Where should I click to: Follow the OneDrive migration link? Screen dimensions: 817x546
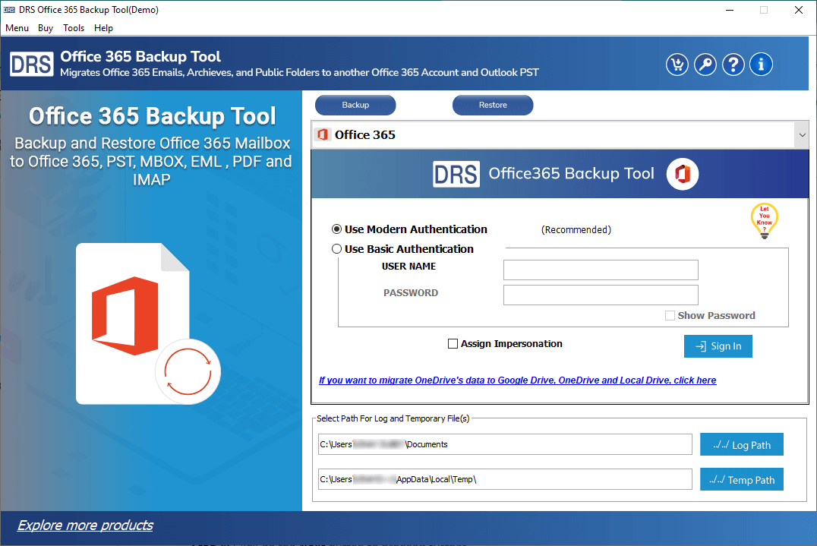pyautogui.click(x=518, y=380)
